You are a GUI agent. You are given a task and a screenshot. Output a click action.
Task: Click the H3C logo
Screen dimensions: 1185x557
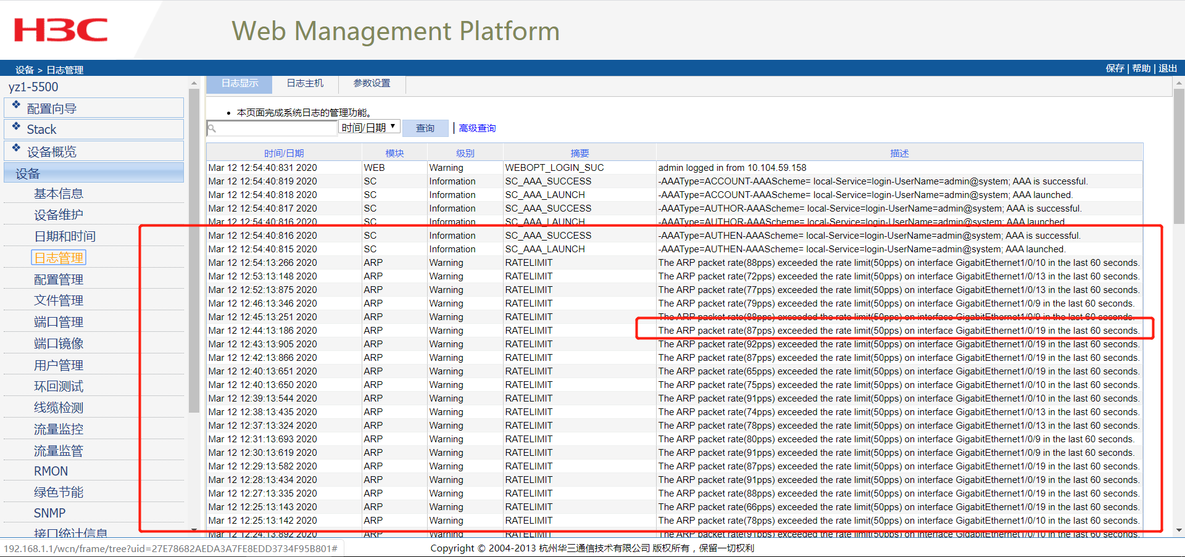click(x=60, y=30)
